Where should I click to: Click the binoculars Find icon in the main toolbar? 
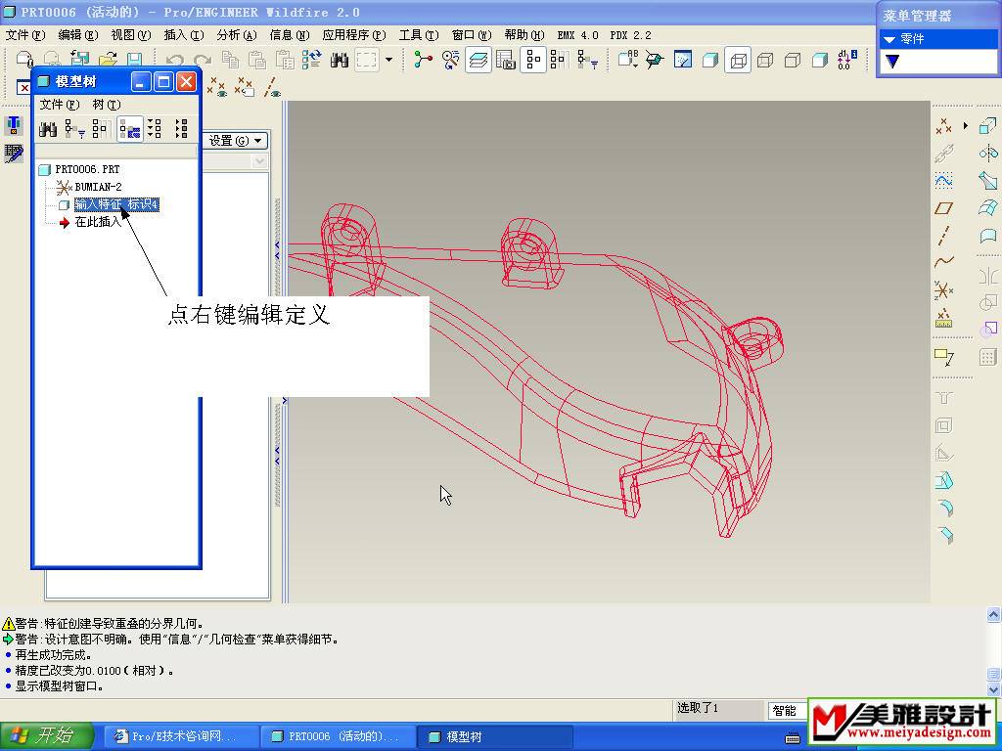click(x=340, y=61)
